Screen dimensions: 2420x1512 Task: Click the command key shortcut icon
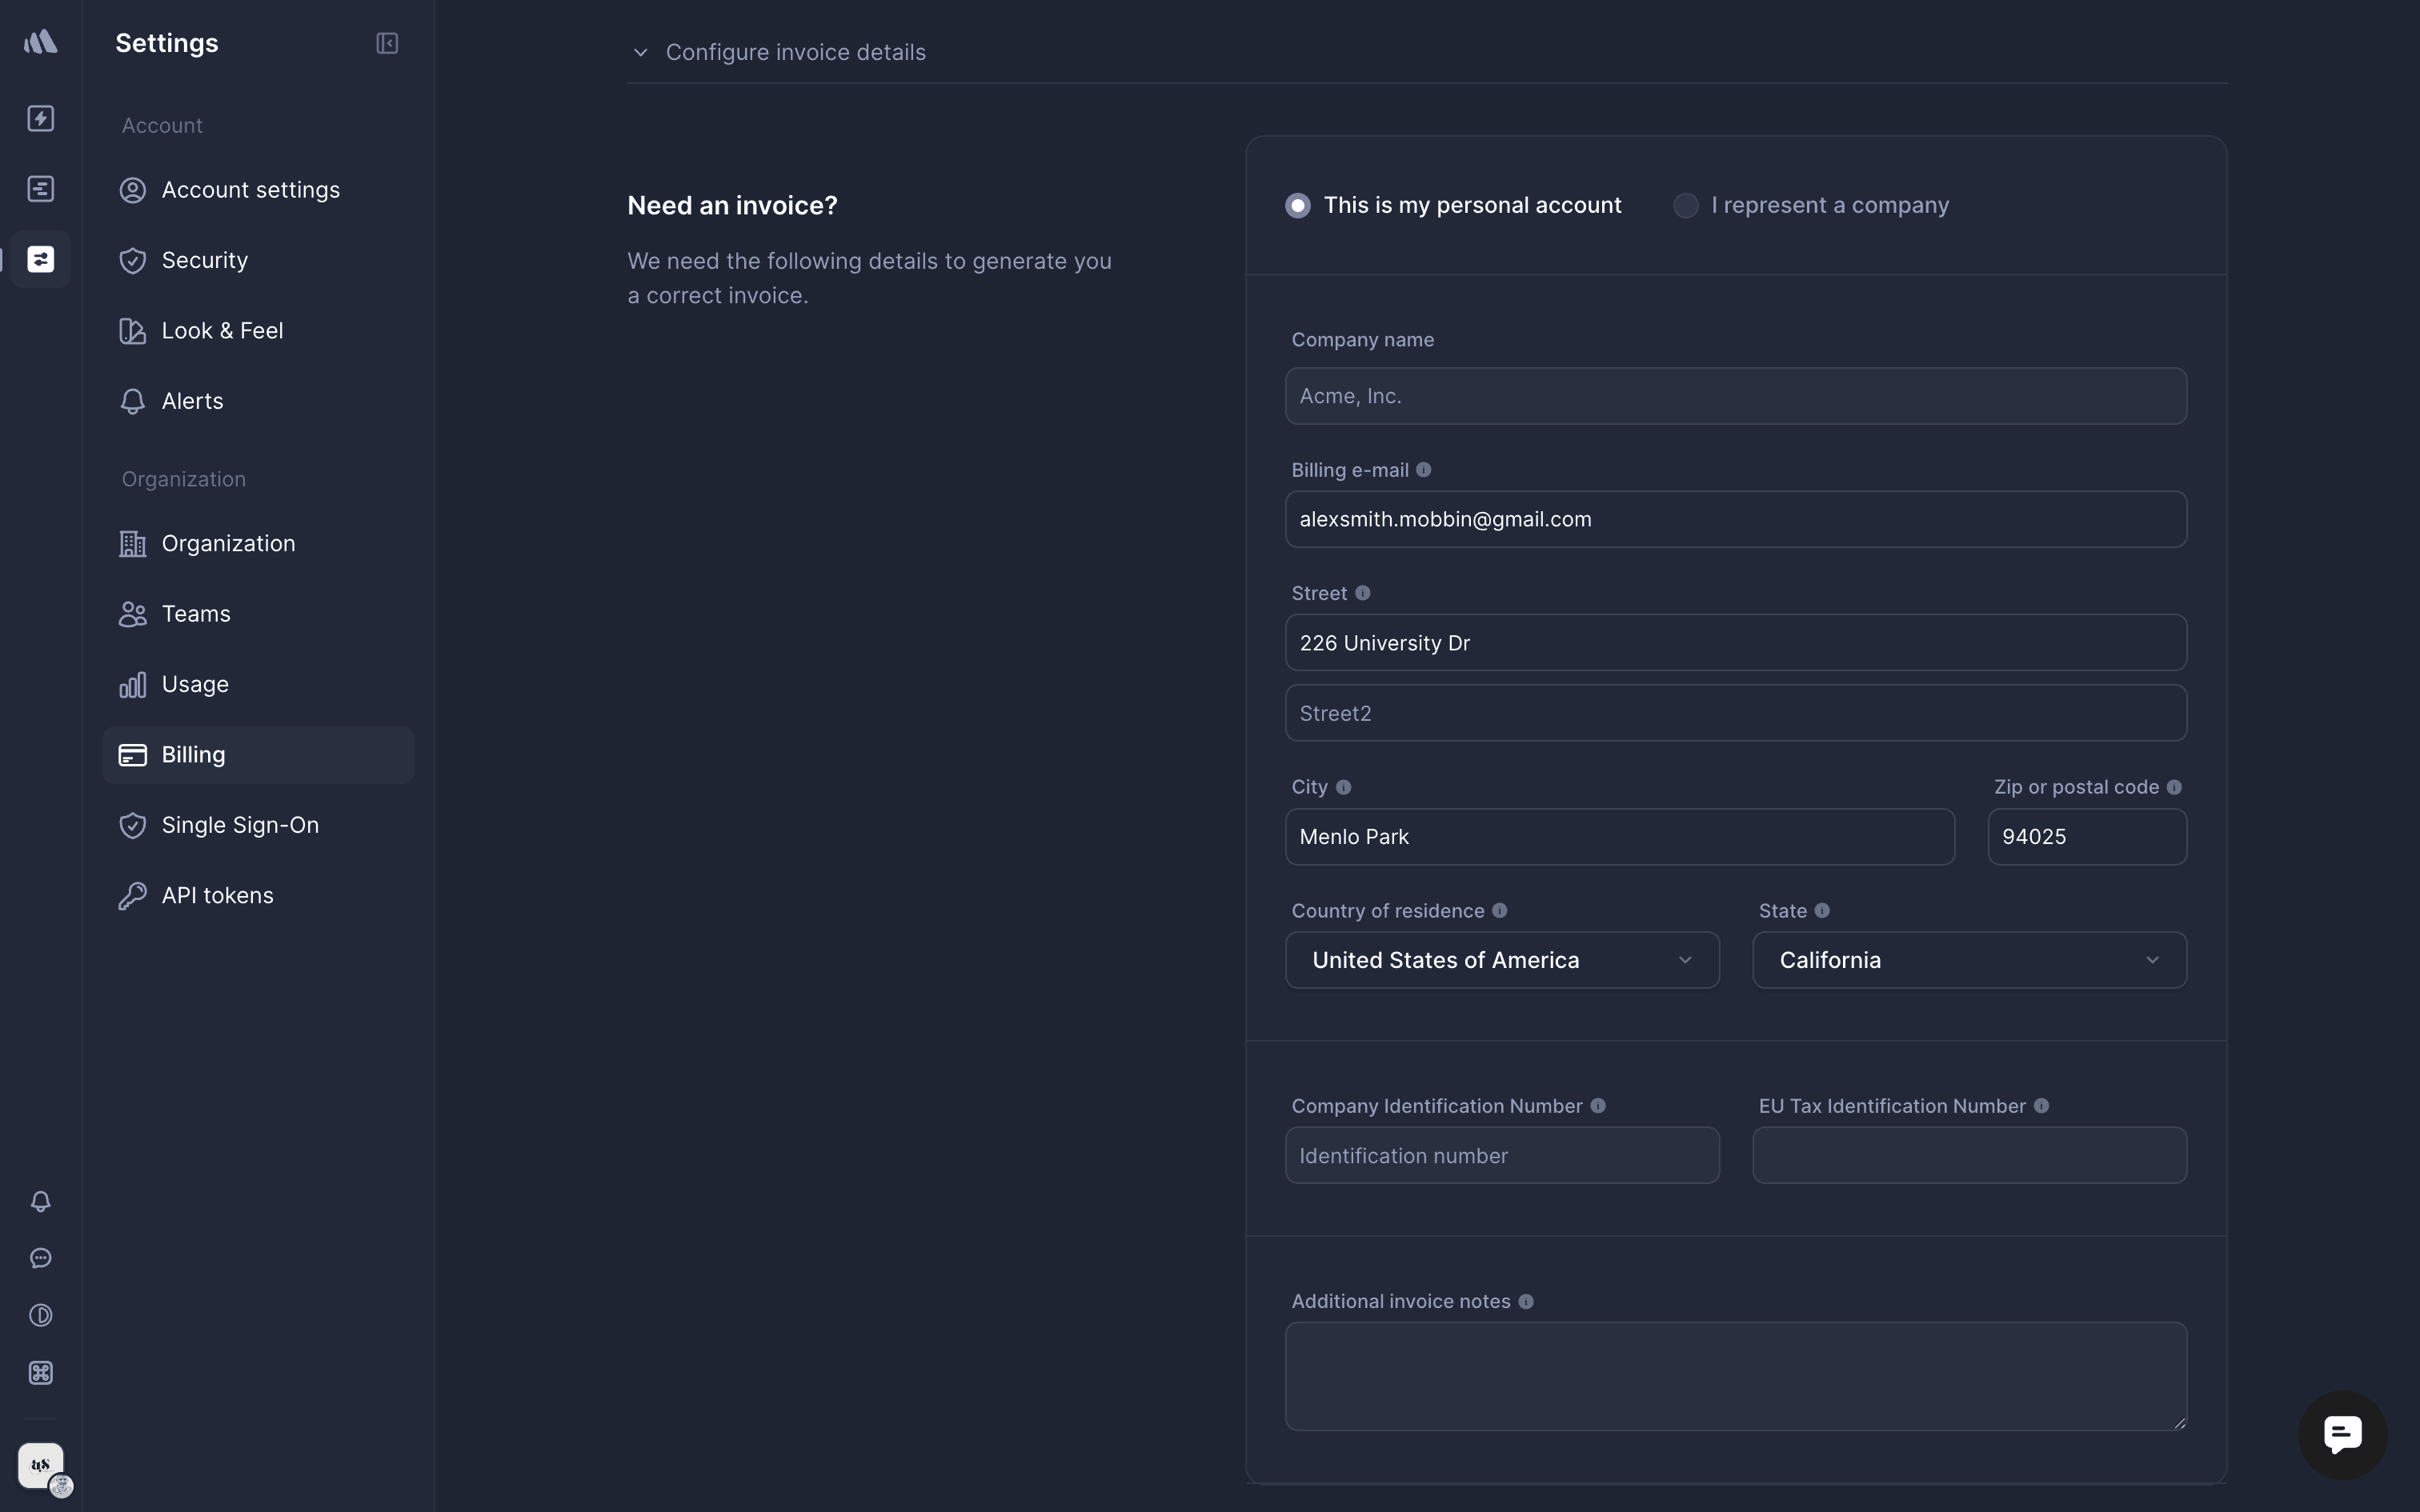41,1373
